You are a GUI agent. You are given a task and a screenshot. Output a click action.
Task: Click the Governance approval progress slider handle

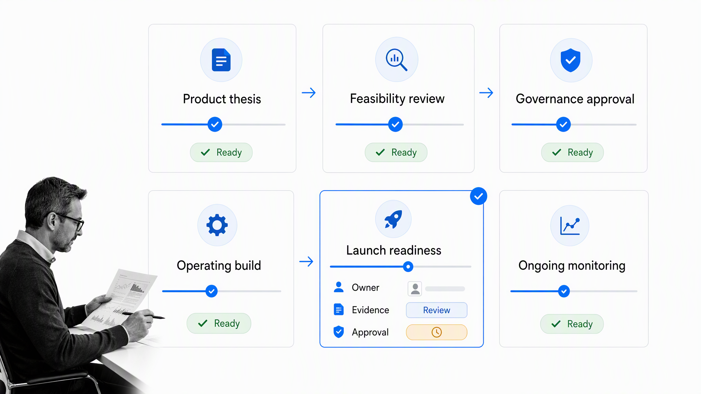click(x=563, y=124)
